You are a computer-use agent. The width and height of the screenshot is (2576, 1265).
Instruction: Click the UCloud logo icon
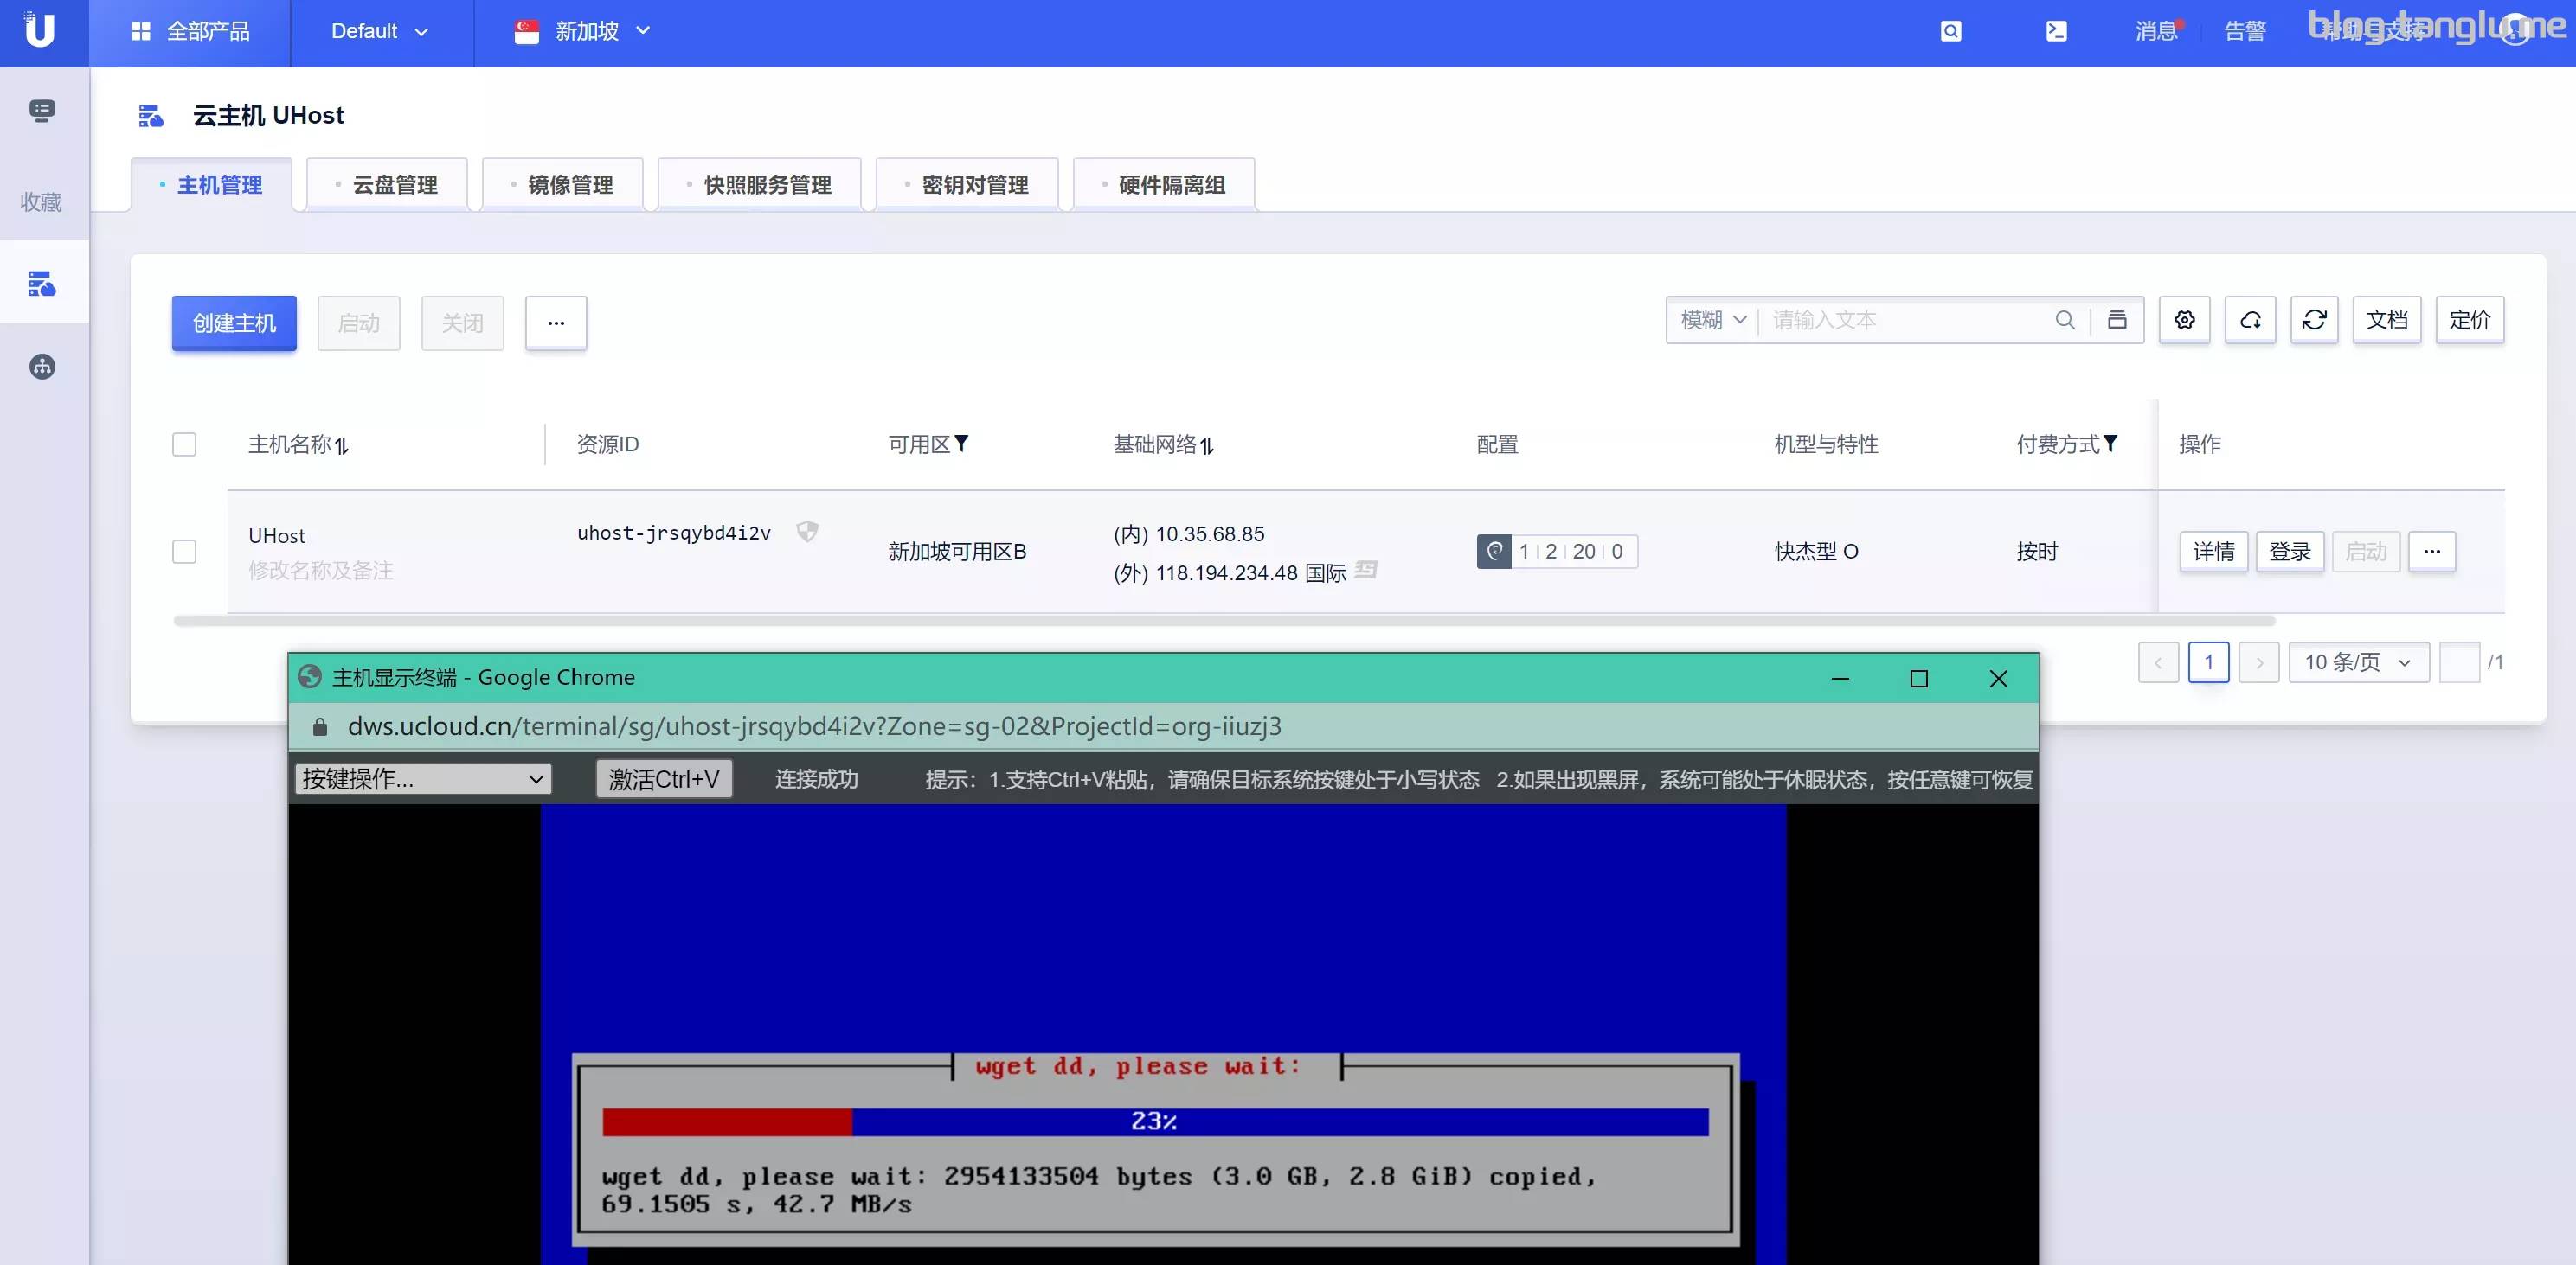coord(40,31)
